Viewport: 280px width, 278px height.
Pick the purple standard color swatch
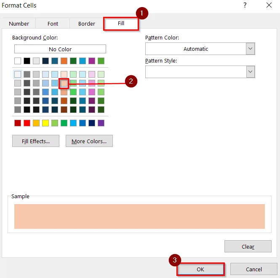101,123
